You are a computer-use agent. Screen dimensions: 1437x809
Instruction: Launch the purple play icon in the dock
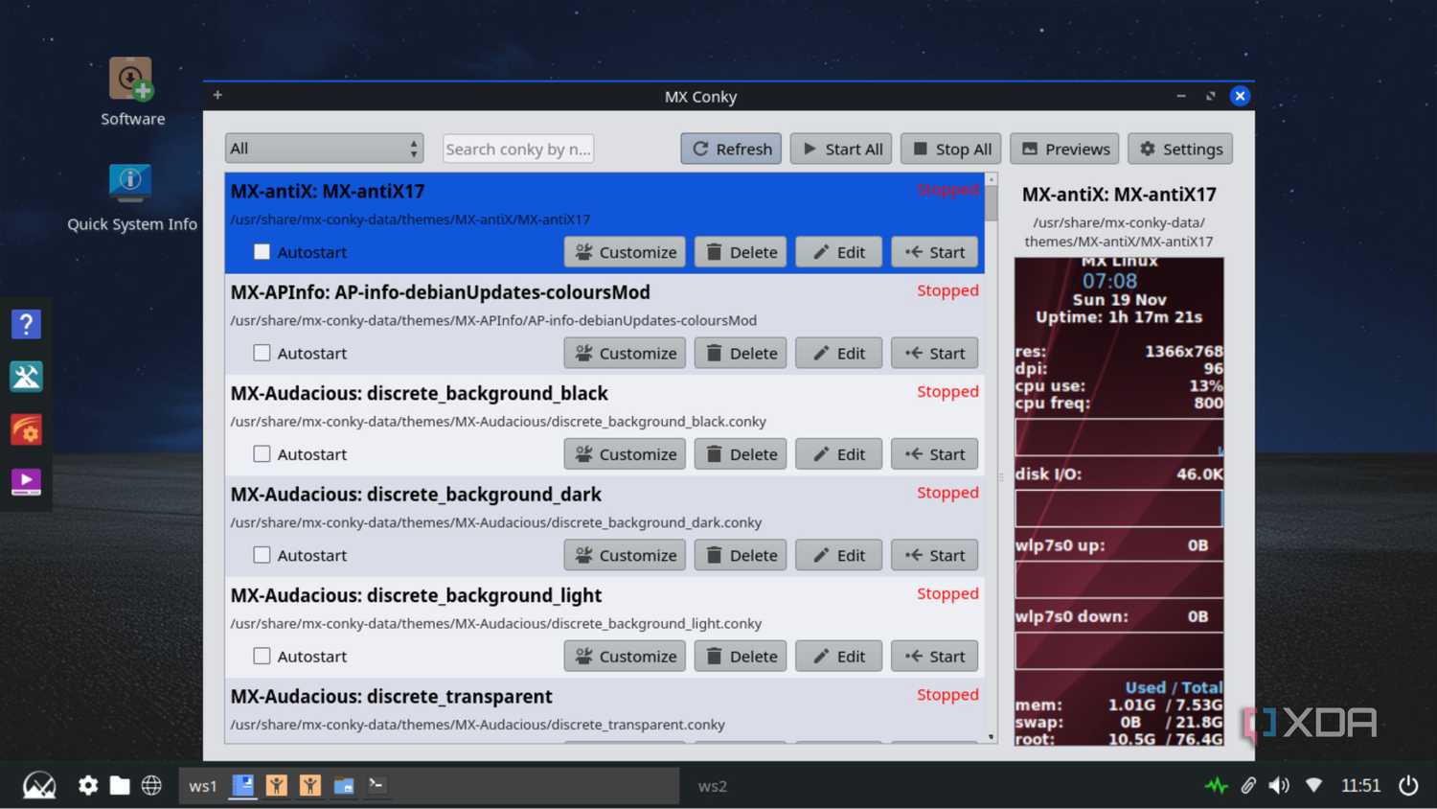26,481
